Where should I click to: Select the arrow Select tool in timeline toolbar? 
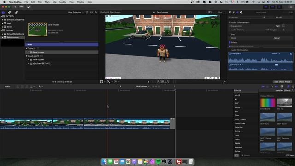pyautogui.click(x=40, y=87)
